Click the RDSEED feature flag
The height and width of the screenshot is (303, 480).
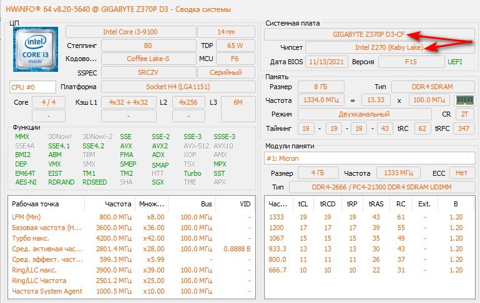pyautogui.click(x=95, y=182)
